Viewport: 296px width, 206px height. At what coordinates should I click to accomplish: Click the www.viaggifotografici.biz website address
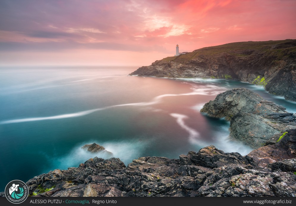[x=267, y=202]
